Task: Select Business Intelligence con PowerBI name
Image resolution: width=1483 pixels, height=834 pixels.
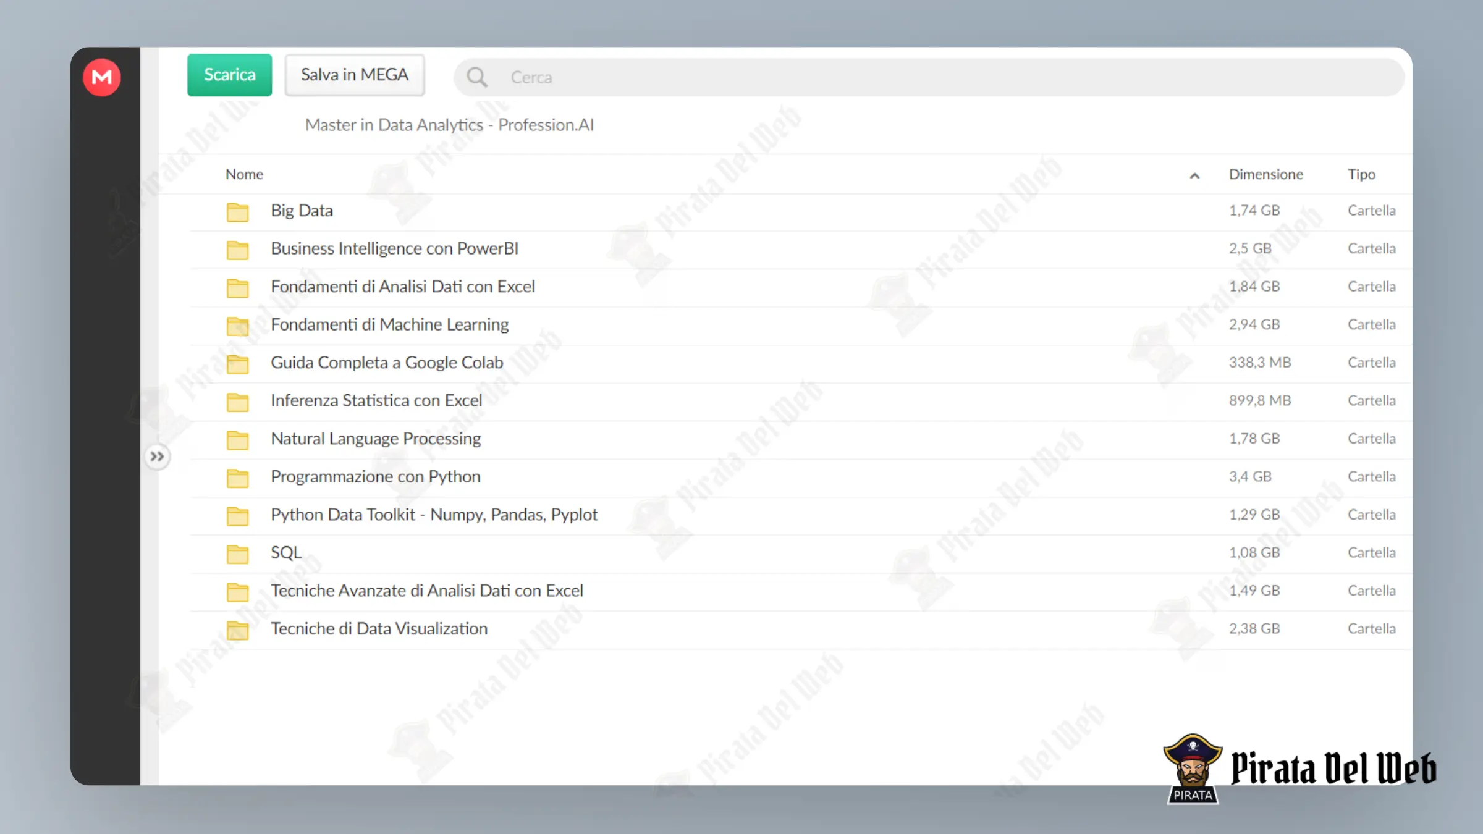Action: click(x=394, y=248)
